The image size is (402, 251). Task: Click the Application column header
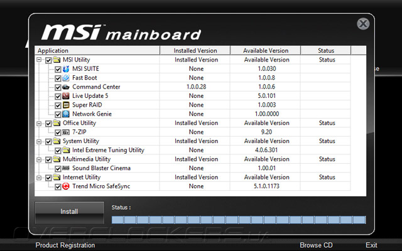[x=97, y=50]
